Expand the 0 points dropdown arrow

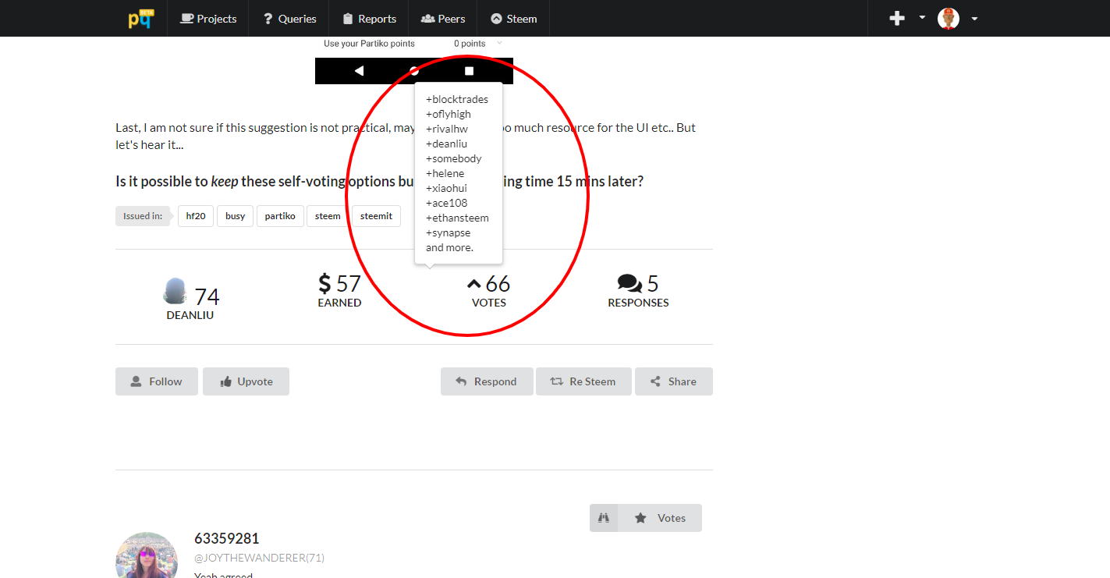click(499, 44)
